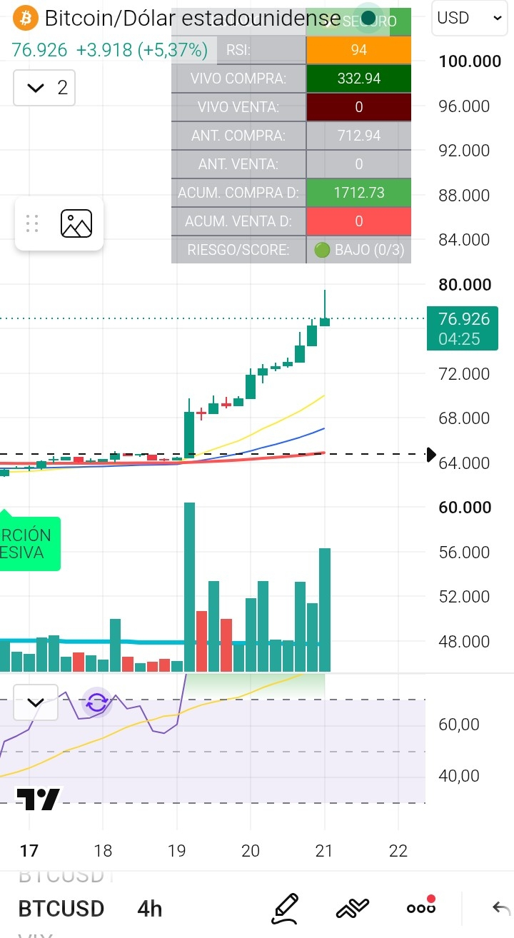This screenshot has width=514, height=938.
Task: Collapse the RSI pane with chevron
Action: pos(36,702)
